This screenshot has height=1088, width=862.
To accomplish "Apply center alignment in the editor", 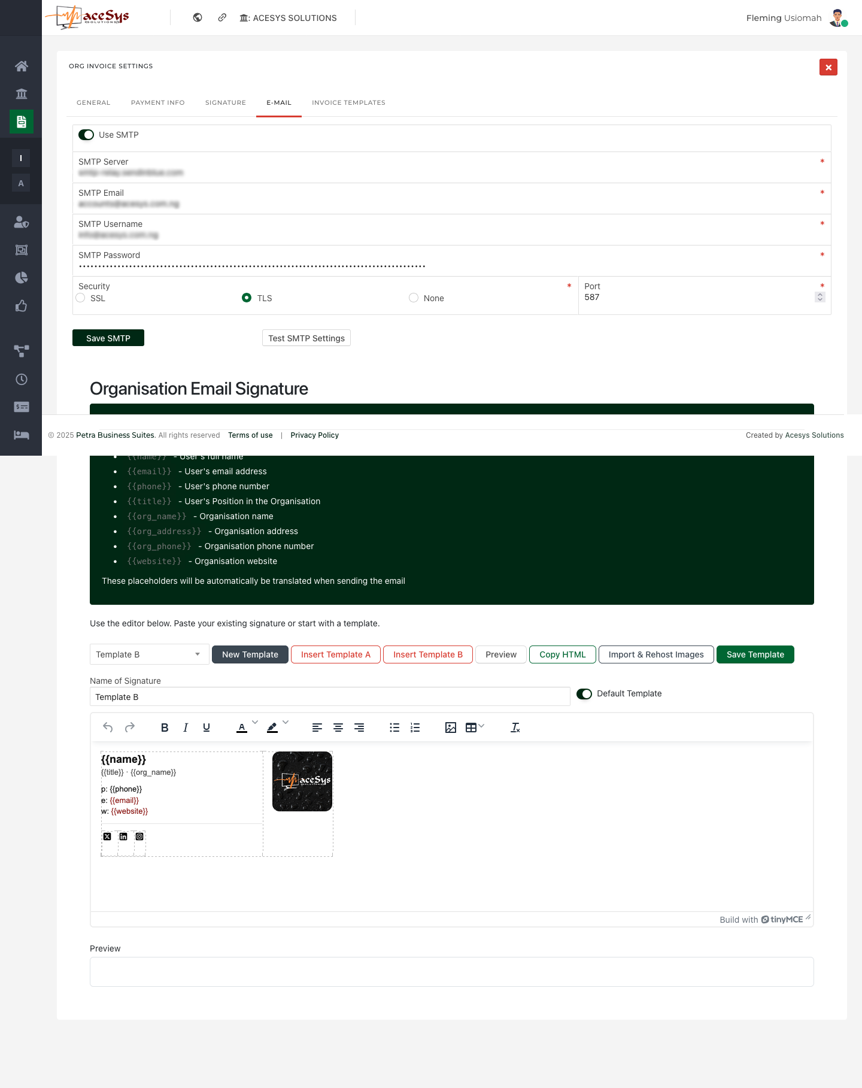I will (338, 728).
